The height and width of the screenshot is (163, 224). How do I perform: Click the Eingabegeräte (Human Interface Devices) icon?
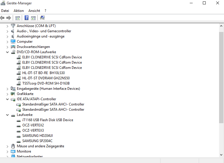(13, 89)
